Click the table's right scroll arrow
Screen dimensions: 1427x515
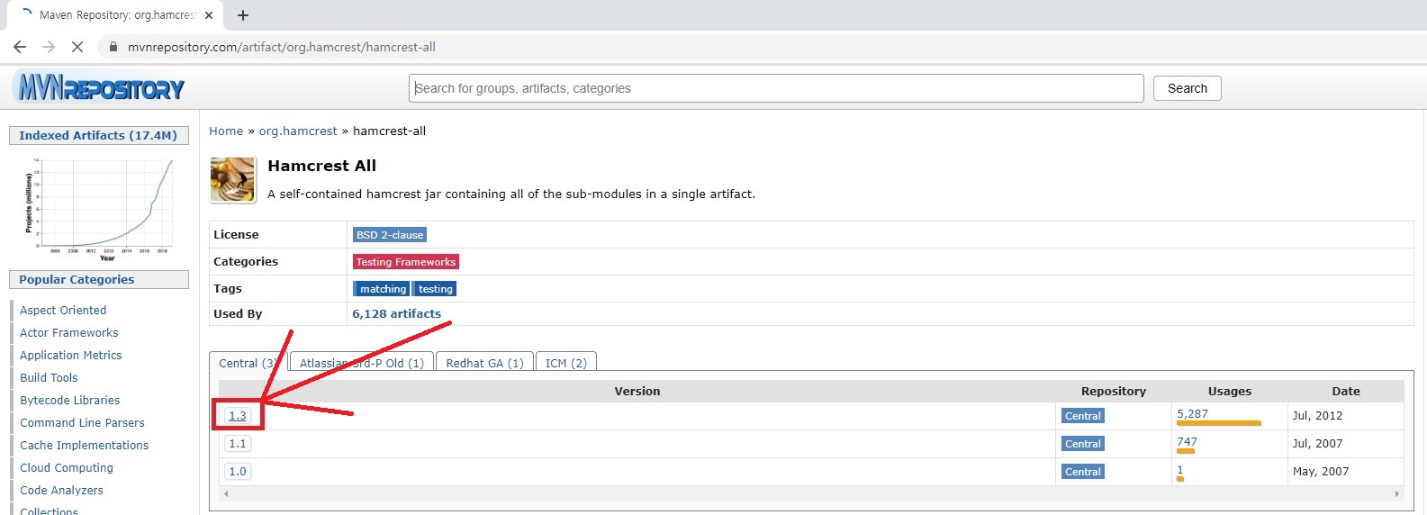(x=1396, y=493)
